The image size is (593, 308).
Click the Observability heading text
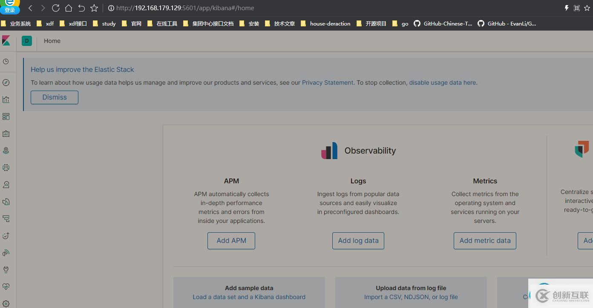click(370, 151)
